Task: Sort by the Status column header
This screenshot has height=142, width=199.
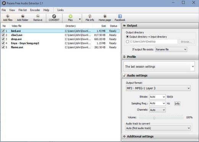Action: 113,26
